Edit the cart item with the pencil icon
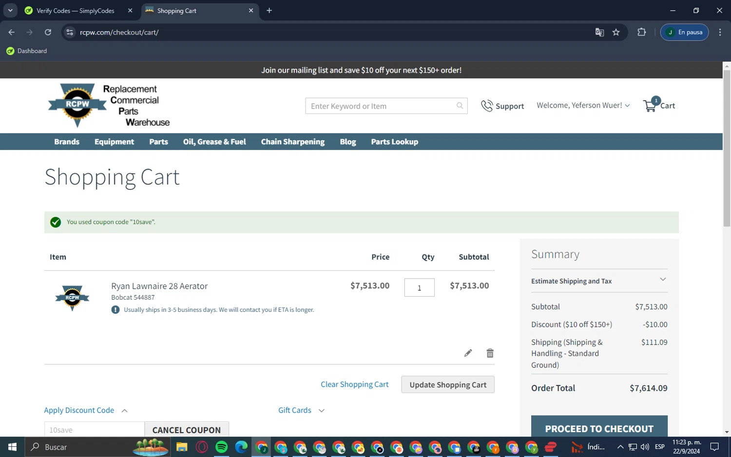 click(x=468, y=353)
